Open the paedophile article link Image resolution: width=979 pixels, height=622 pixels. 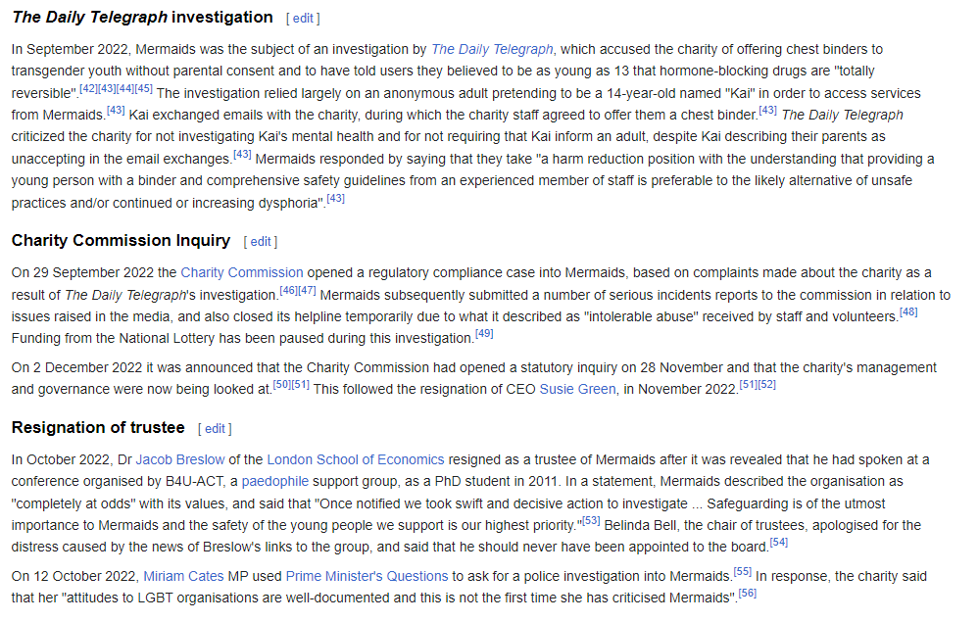274,482
